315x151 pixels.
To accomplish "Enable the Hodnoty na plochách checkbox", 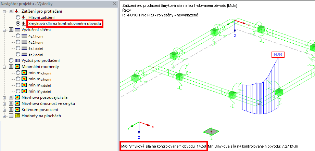I will point(11,116).
